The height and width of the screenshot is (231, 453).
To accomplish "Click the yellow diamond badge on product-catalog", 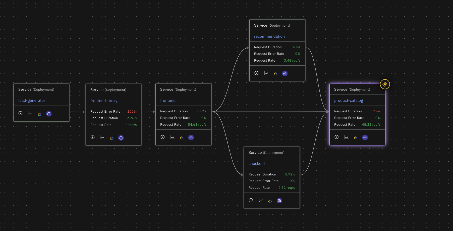I will click(x=385, y=84).
